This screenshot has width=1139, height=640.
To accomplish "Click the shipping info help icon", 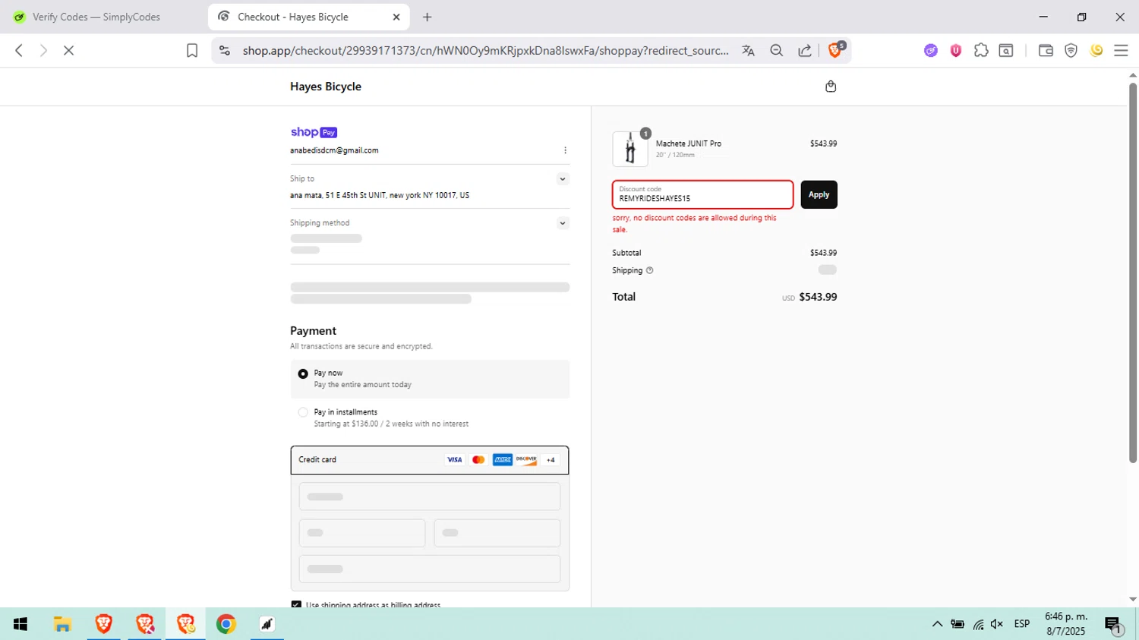I will pyautogui.click(x=649, y=270).
